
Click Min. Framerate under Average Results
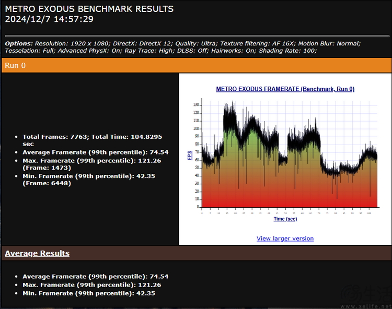(x=89, y=293)
